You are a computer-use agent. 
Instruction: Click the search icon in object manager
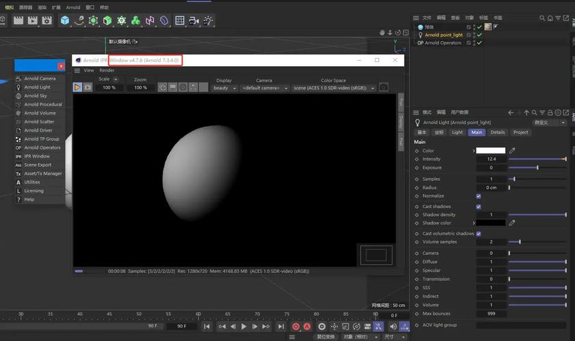542,18
